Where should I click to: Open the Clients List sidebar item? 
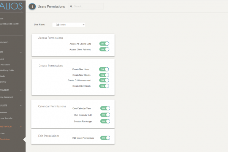click(2, 59)
